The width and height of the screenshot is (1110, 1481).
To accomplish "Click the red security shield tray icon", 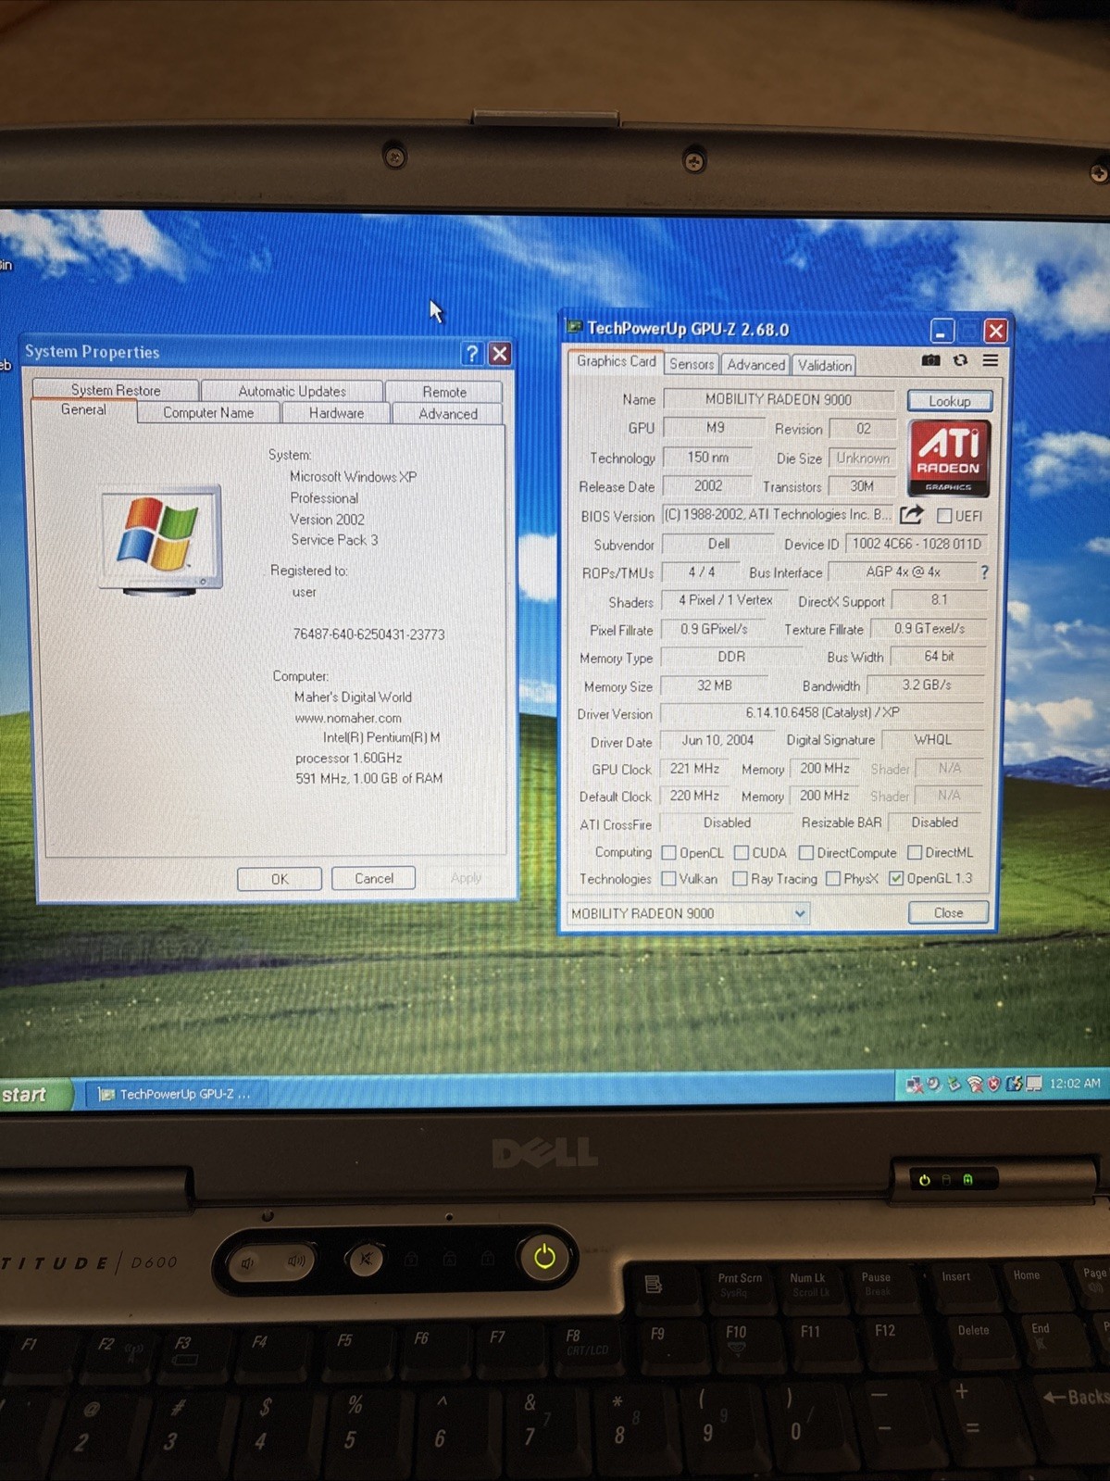I will [994, 1084].
